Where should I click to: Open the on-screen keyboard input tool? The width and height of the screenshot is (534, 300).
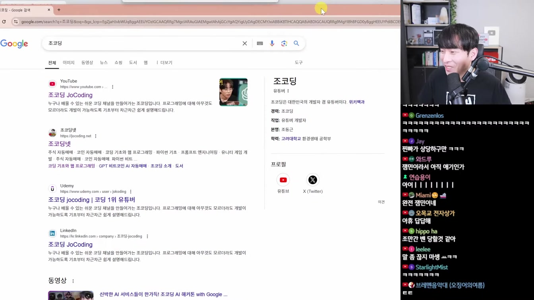point(260,43)
